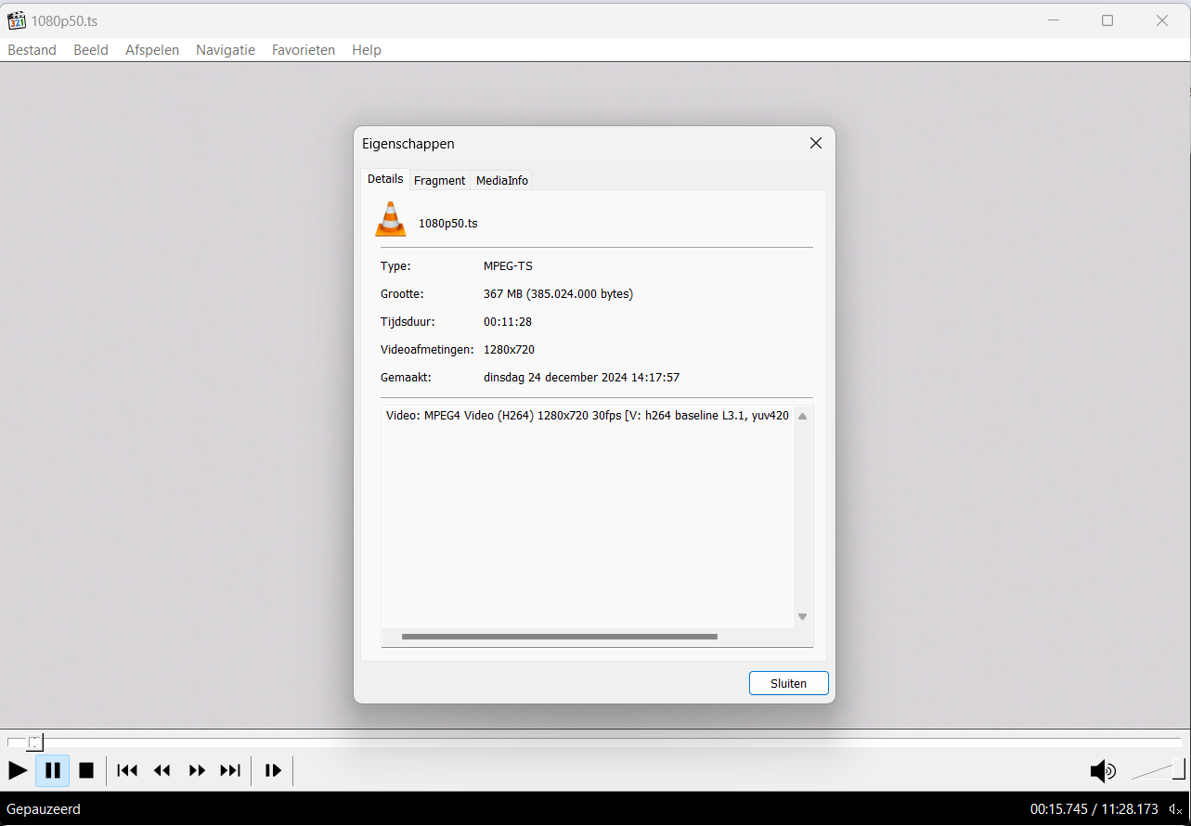Screen dimensions: 1191x826
Task: Switch to the MediaInfo tab
Action: (x=501, y=181)
